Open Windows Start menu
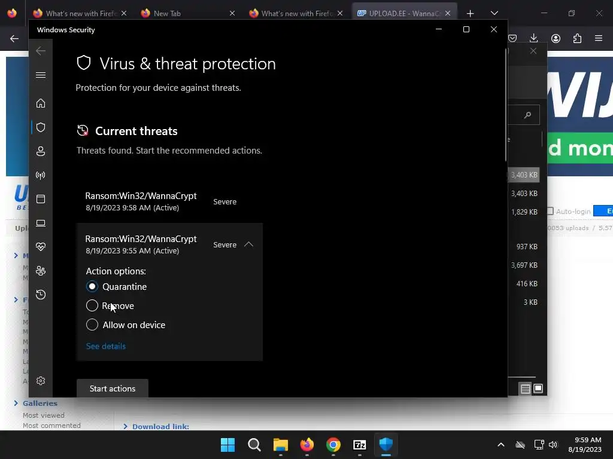The height and width of the screenshot is (459, 613). (227, 445)
